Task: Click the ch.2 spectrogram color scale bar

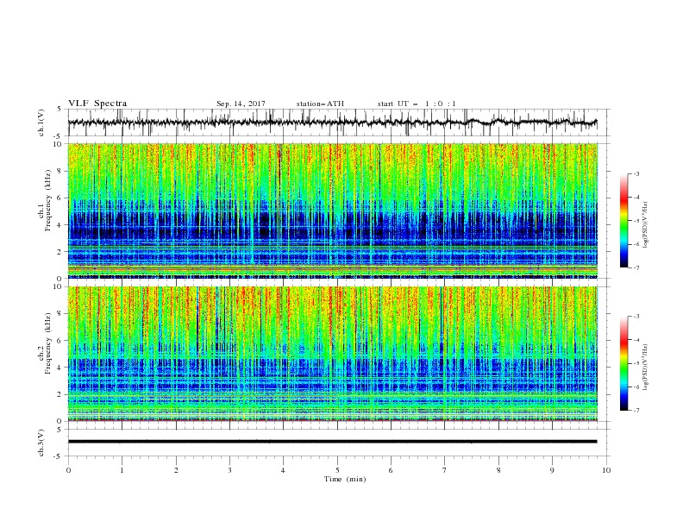Action: click(623, 363)
